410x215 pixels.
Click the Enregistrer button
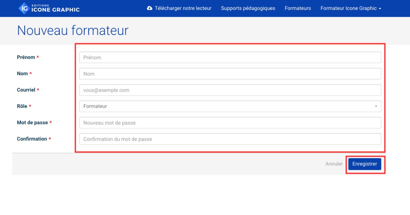point(365,164)
